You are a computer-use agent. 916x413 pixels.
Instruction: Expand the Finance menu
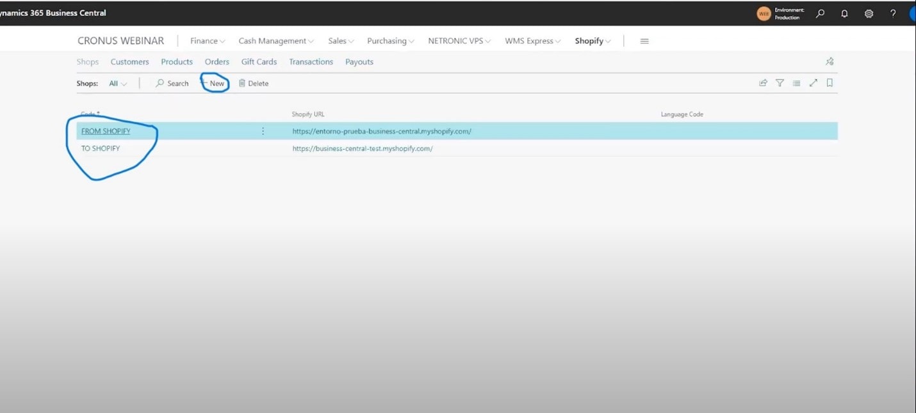click(208, 41)
